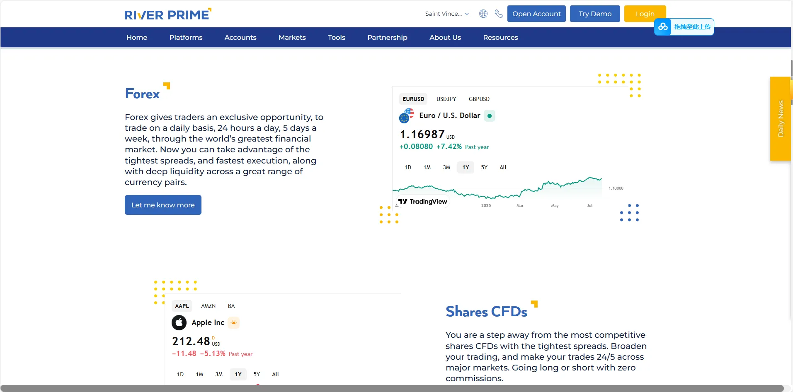This screenshot has height=392, width=793.
Task: Open the Resources menu
Action: (500, 37)
